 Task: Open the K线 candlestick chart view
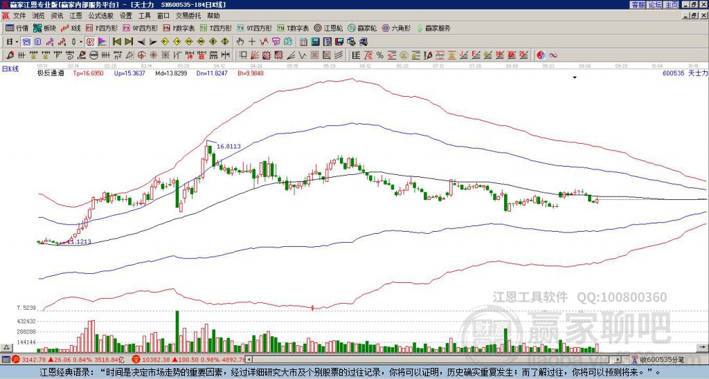(71, 28)
